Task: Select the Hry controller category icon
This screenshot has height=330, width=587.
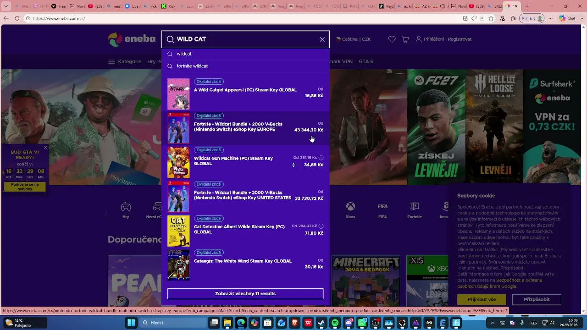Action: [126, 210]
